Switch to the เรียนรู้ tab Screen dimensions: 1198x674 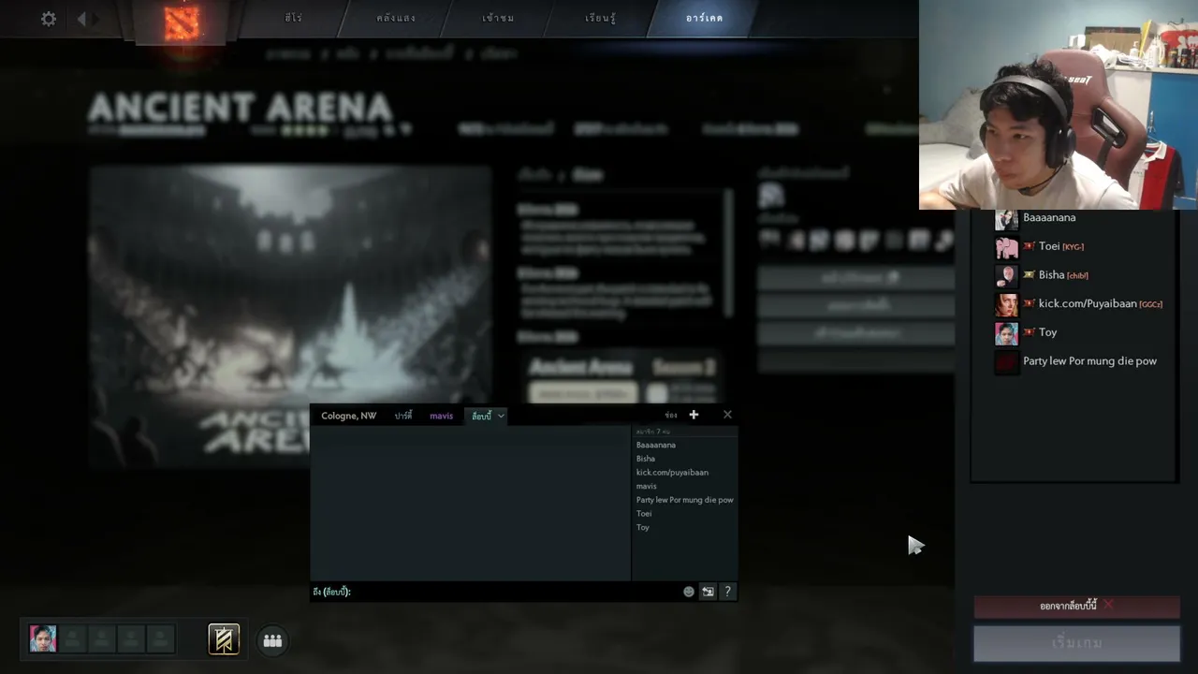600,18
